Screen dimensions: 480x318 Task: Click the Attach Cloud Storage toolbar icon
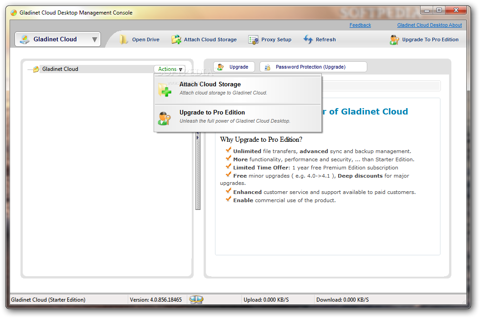tap(176, 40)
